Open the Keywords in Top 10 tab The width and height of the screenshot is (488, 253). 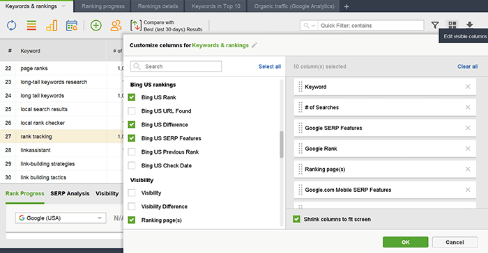coord(216,6)
